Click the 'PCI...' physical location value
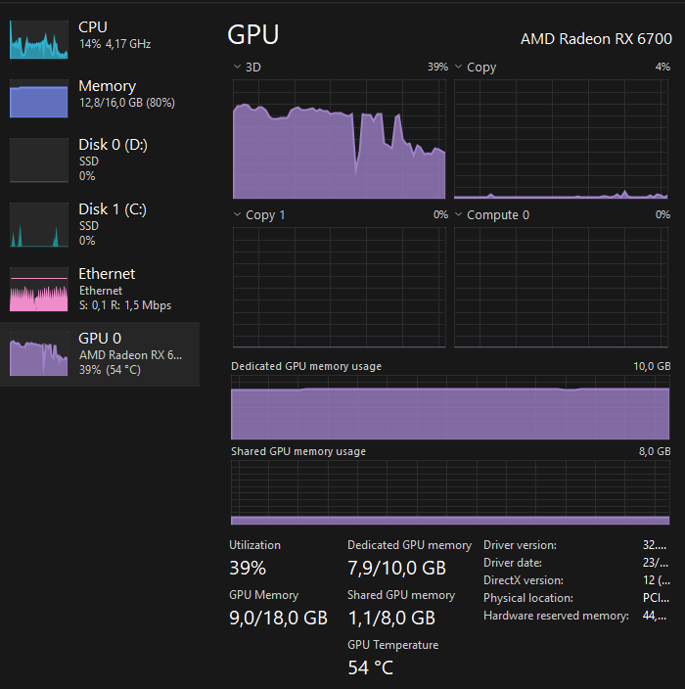Image resolution: width=685 pixels, height=689 pixels. pos(656,598)
